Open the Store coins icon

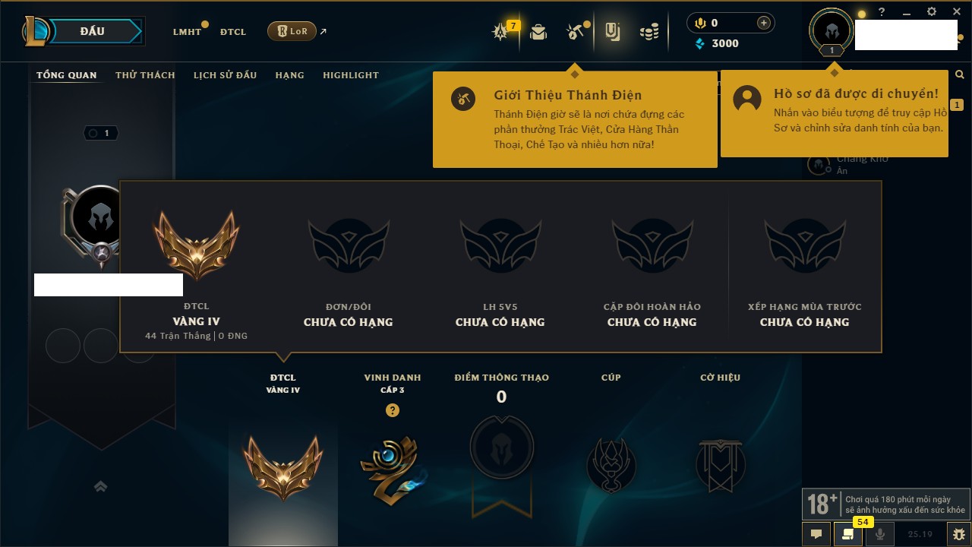pyautogui.click(x=649, y=32)
